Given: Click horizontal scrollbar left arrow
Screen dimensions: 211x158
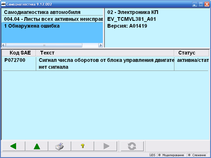Looking at the screenshot, I should [x=3, y=45].
